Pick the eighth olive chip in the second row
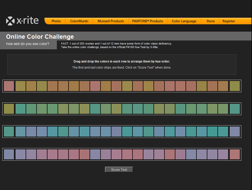This screenshot has height=190, width=252. (x=85, y=109)
